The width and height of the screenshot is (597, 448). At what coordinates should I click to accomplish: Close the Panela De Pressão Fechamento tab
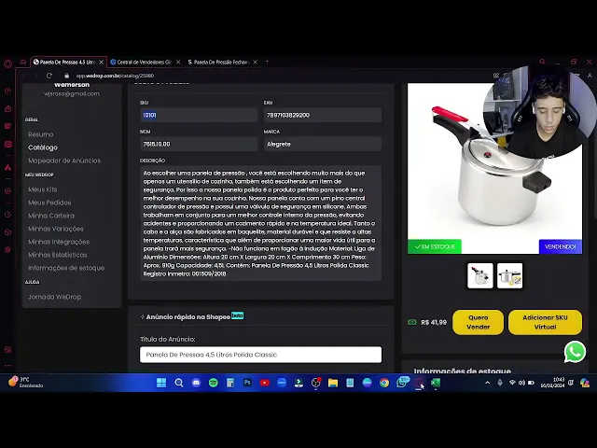pos(255,63)
